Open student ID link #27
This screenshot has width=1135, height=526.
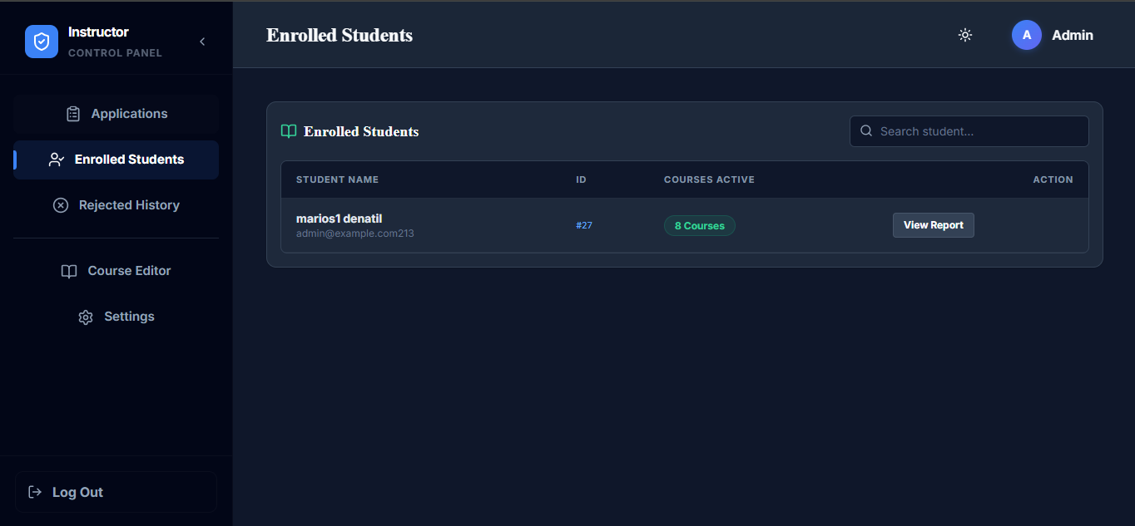click(x=584, y=224)
